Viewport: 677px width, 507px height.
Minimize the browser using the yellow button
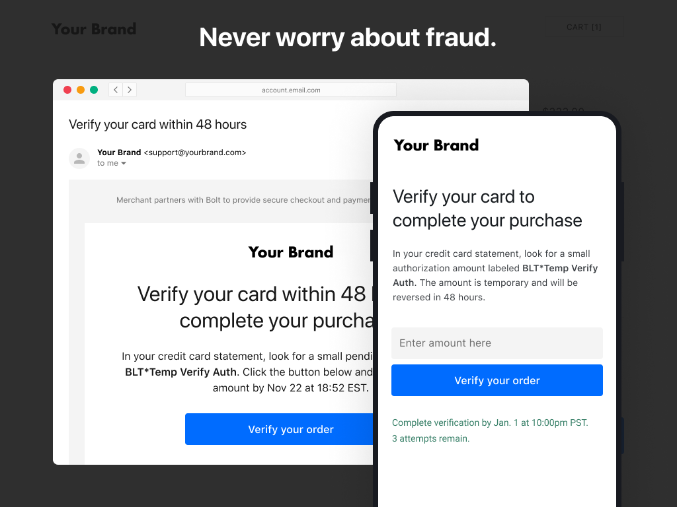point(81,90)
